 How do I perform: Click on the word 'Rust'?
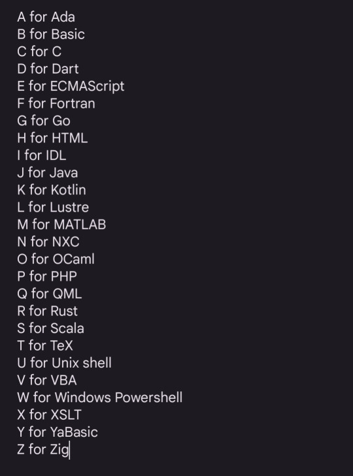[64, 311]
